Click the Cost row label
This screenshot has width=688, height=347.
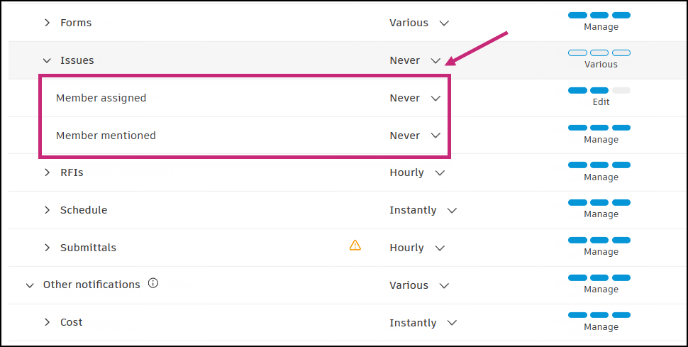72,322
